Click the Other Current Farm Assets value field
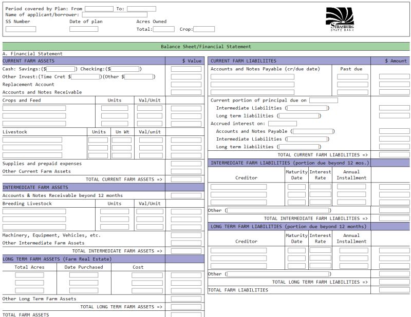411x317 pixels. coord(186,171)
